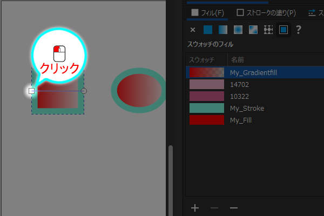The image size is (324, 216).
Task: Choose the Swatch fill icon
Action: pyautogui.click(x=283, y=30)
